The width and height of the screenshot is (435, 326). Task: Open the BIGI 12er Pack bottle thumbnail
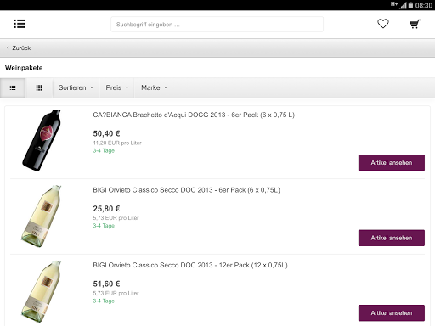(x=42, y=291)
